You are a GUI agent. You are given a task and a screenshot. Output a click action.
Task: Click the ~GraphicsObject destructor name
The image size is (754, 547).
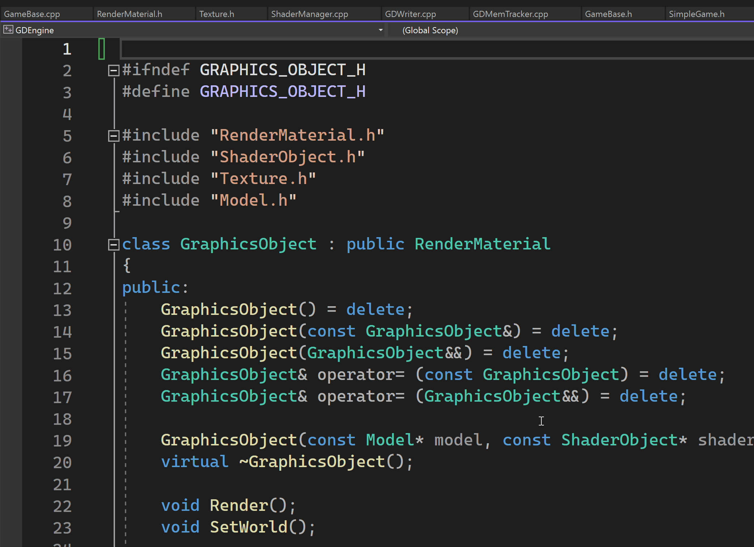click(x=312, y=462)
